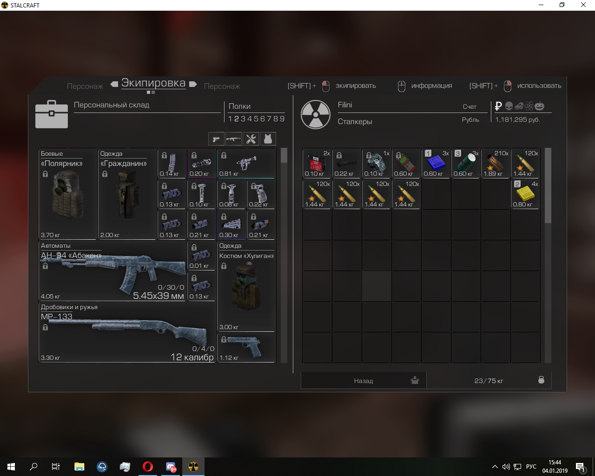The image size is (595, 476).
Task: Open Opera browser from the taskbar
Action: coord(148,467)
